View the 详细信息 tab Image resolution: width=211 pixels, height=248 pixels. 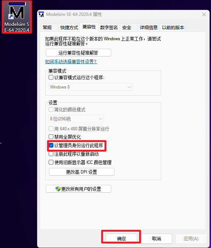coord(148,28)
